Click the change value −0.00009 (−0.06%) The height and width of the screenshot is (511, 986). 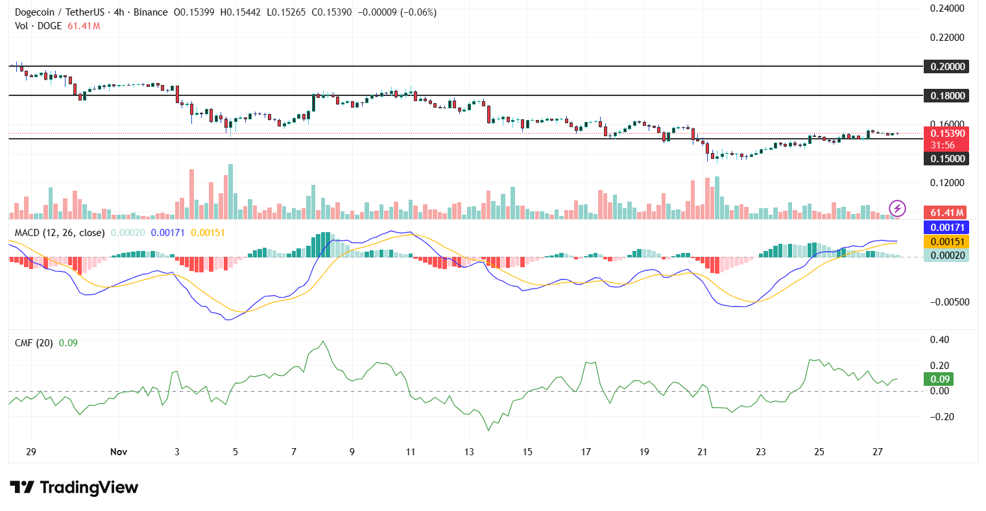[x=398, y=12]
